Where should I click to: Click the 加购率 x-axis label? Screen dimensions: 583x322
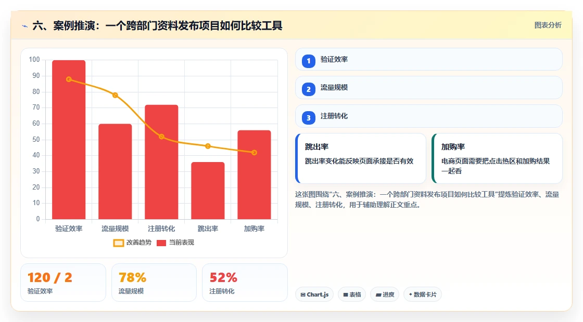pyautogui.click(x=255, y=229)
